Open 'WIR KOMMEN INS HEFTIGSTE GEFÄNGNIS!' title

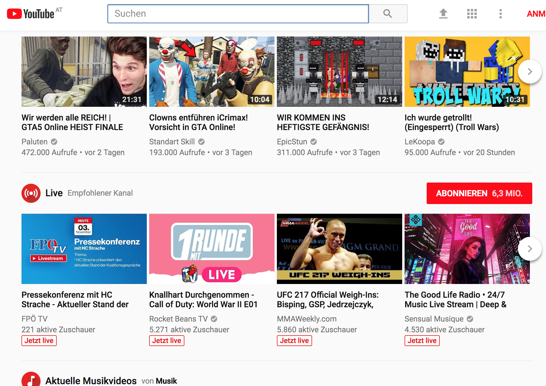click(x=323, y=122)
